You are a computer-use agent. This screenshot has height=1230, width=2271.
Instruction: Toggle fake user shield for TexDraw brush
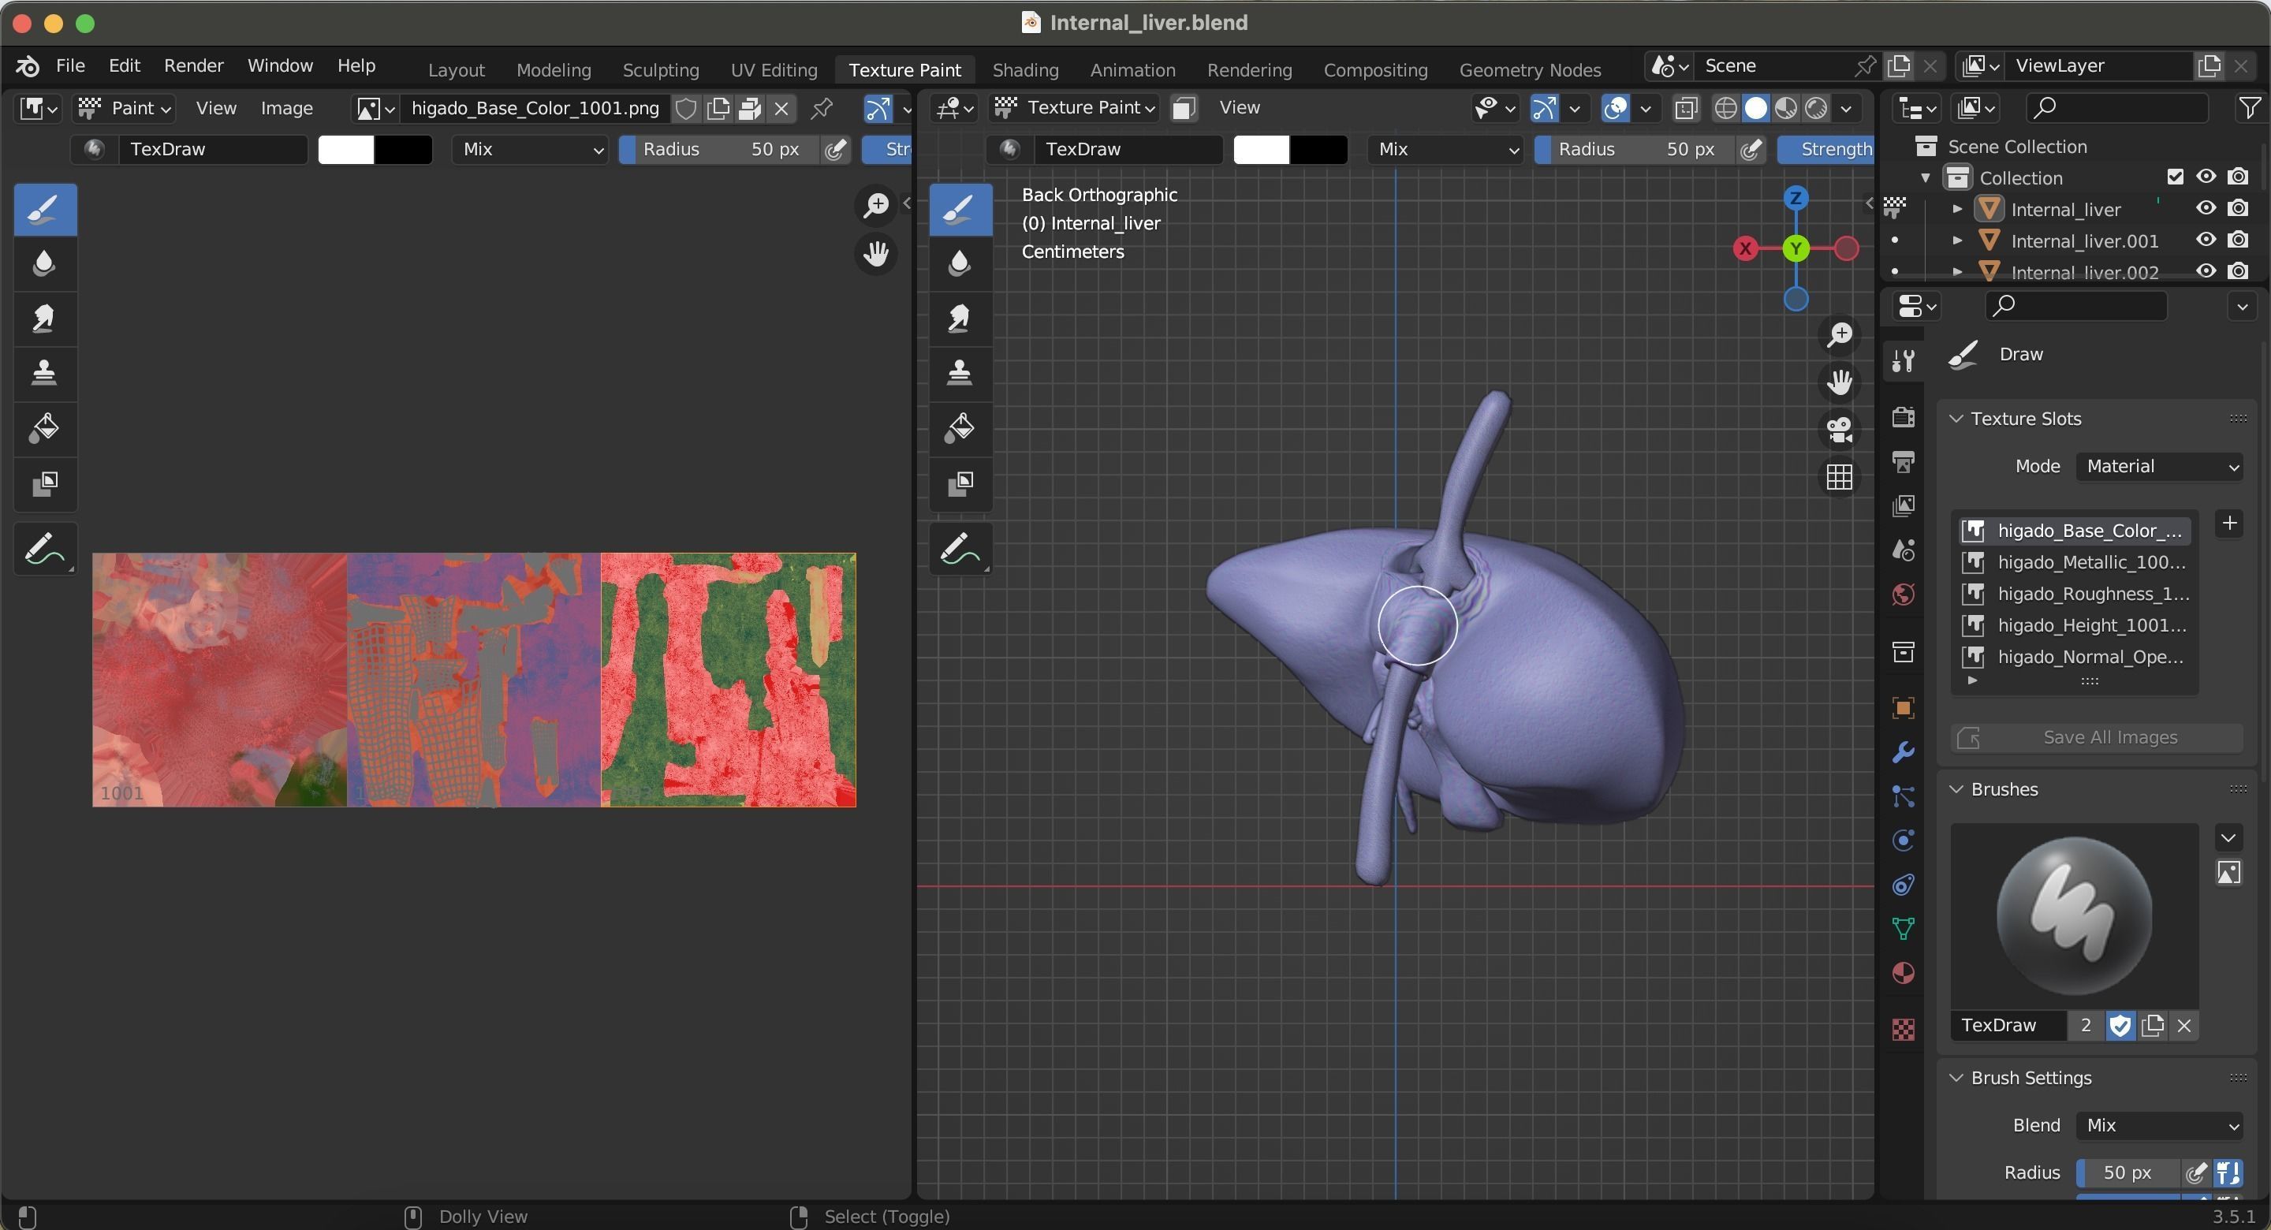click(2120, 1026)
